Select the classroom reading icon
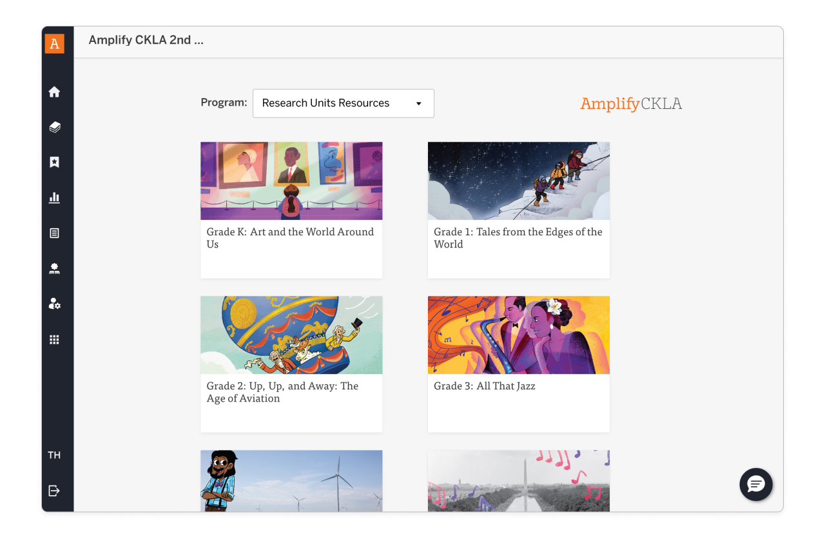This screenshot has height=539, width=825. pos(55,269)
